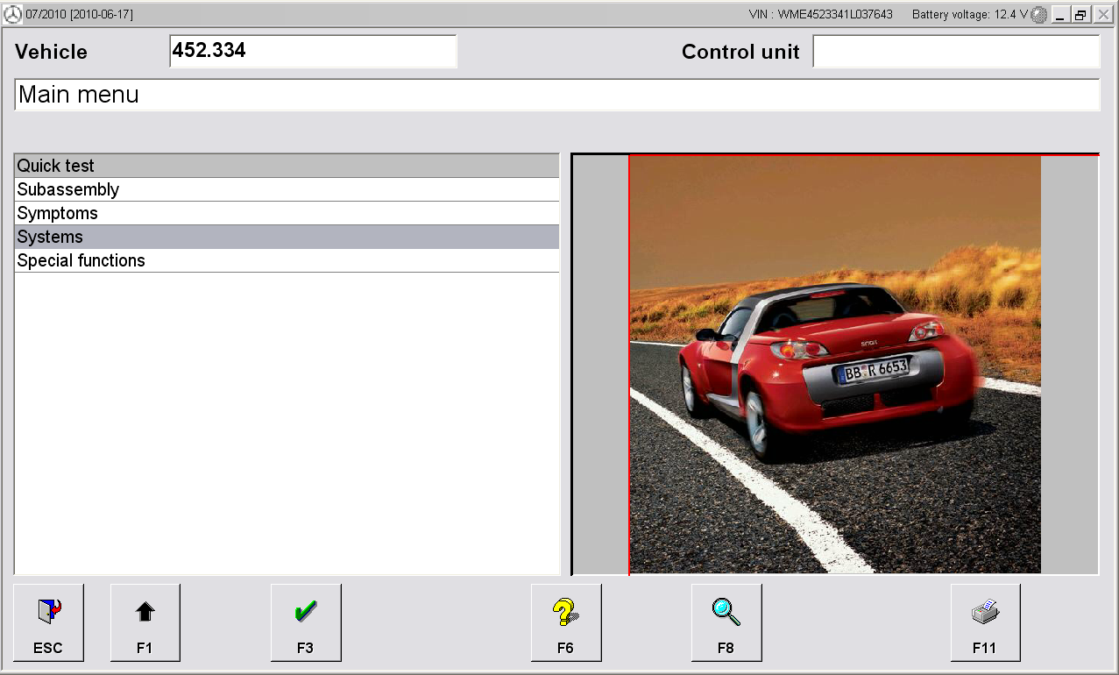Minimize the diagnostic application window
Screen dimensions: 1119x675
(x=1061, y=15)
